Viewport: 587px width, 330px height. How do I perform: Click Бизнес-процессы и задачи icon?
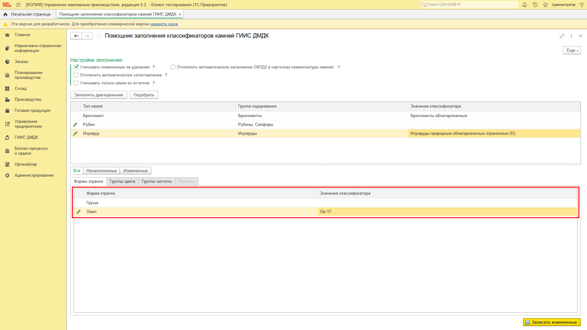pos(7,151)
